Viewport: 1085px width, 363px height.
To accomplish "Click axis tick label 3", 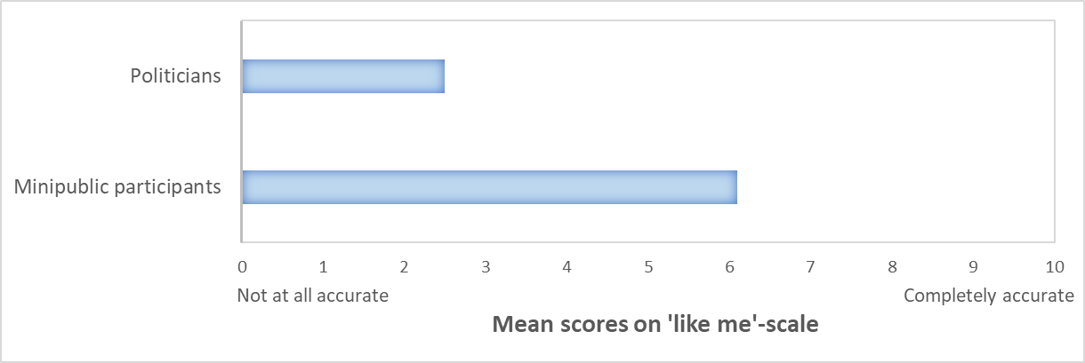I will pos(486,266).
